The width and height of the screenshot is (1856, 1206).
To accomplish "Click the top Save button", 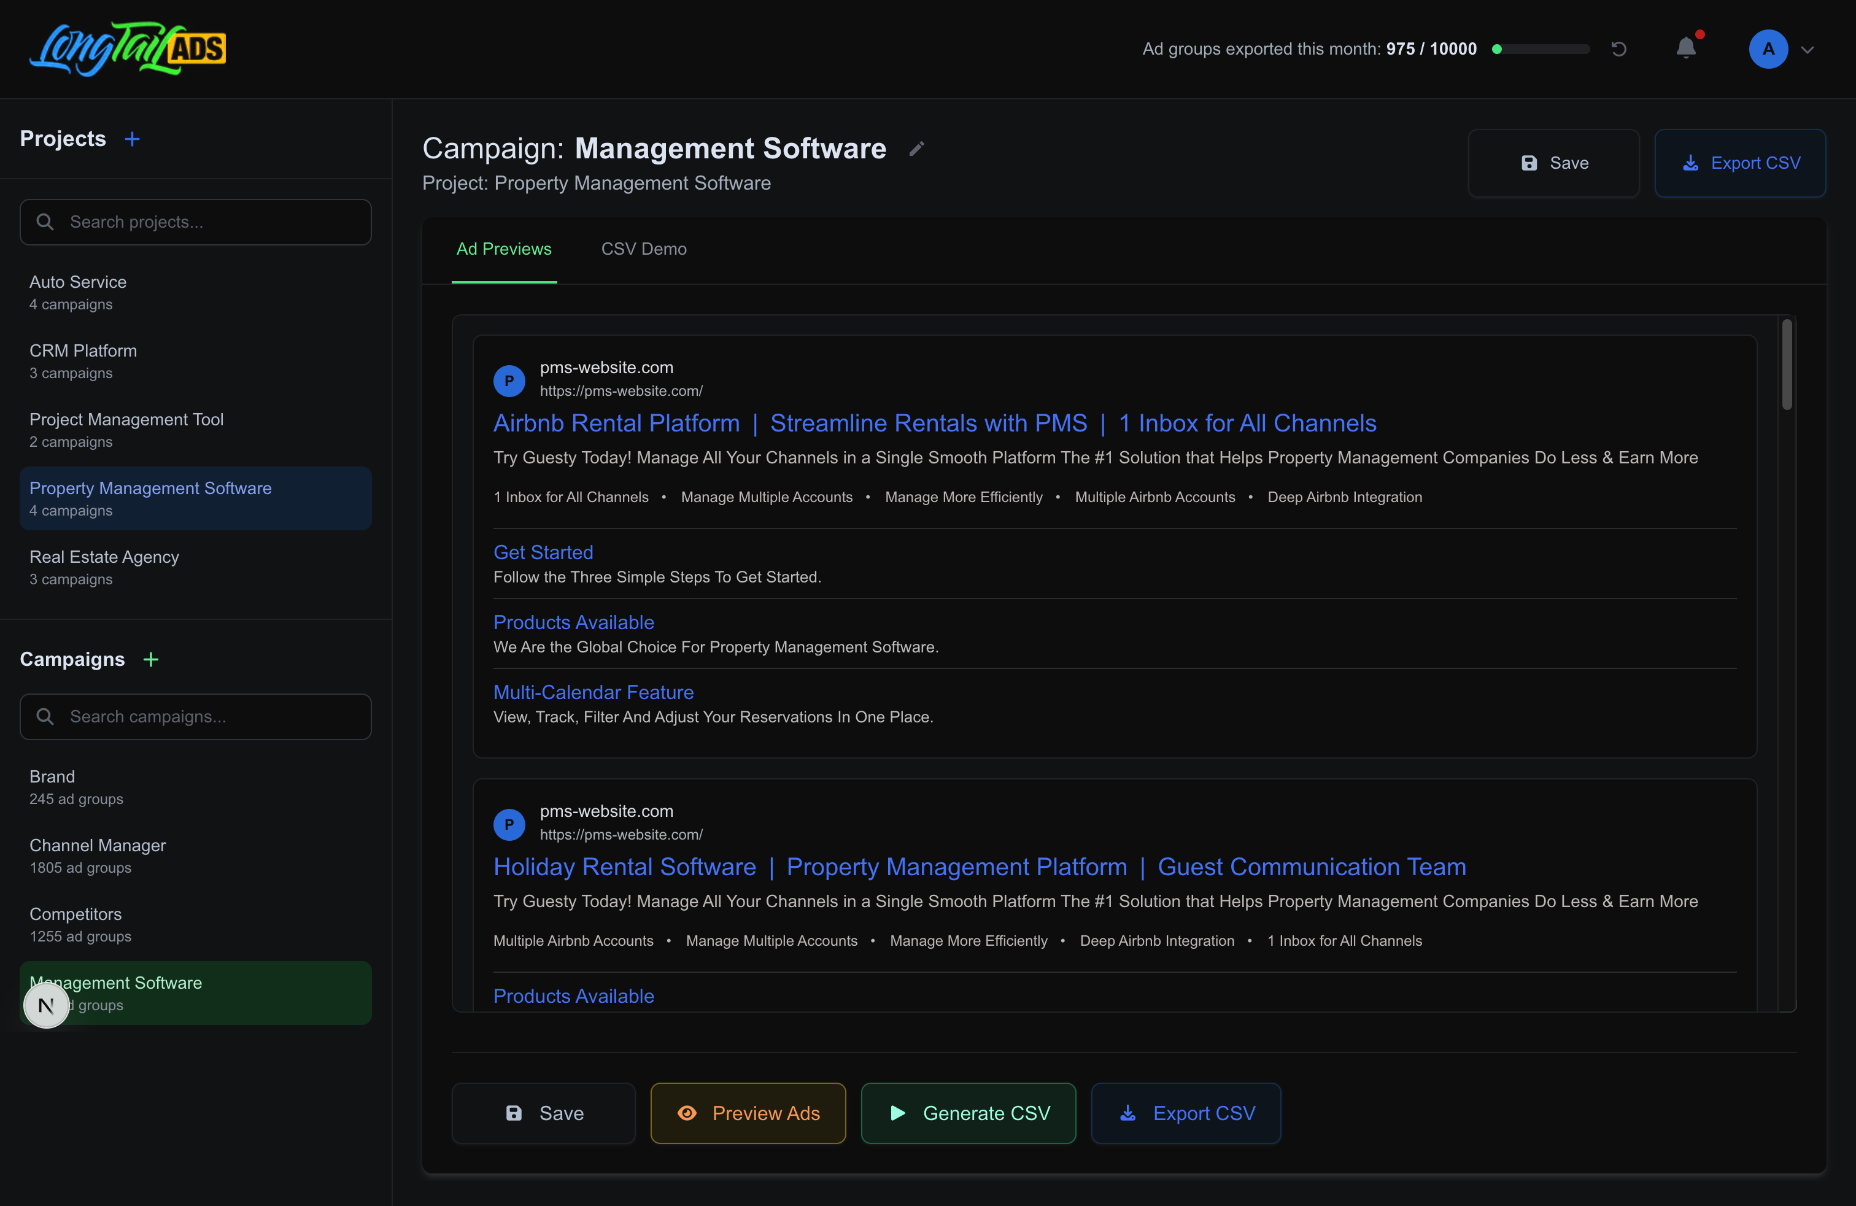I will click(1553, 163).
